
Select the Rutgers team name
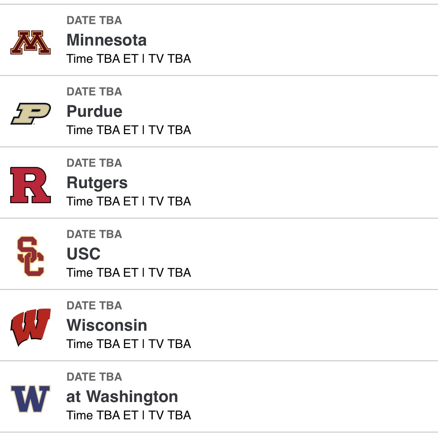pyautogui.click(x=97, y=183)
